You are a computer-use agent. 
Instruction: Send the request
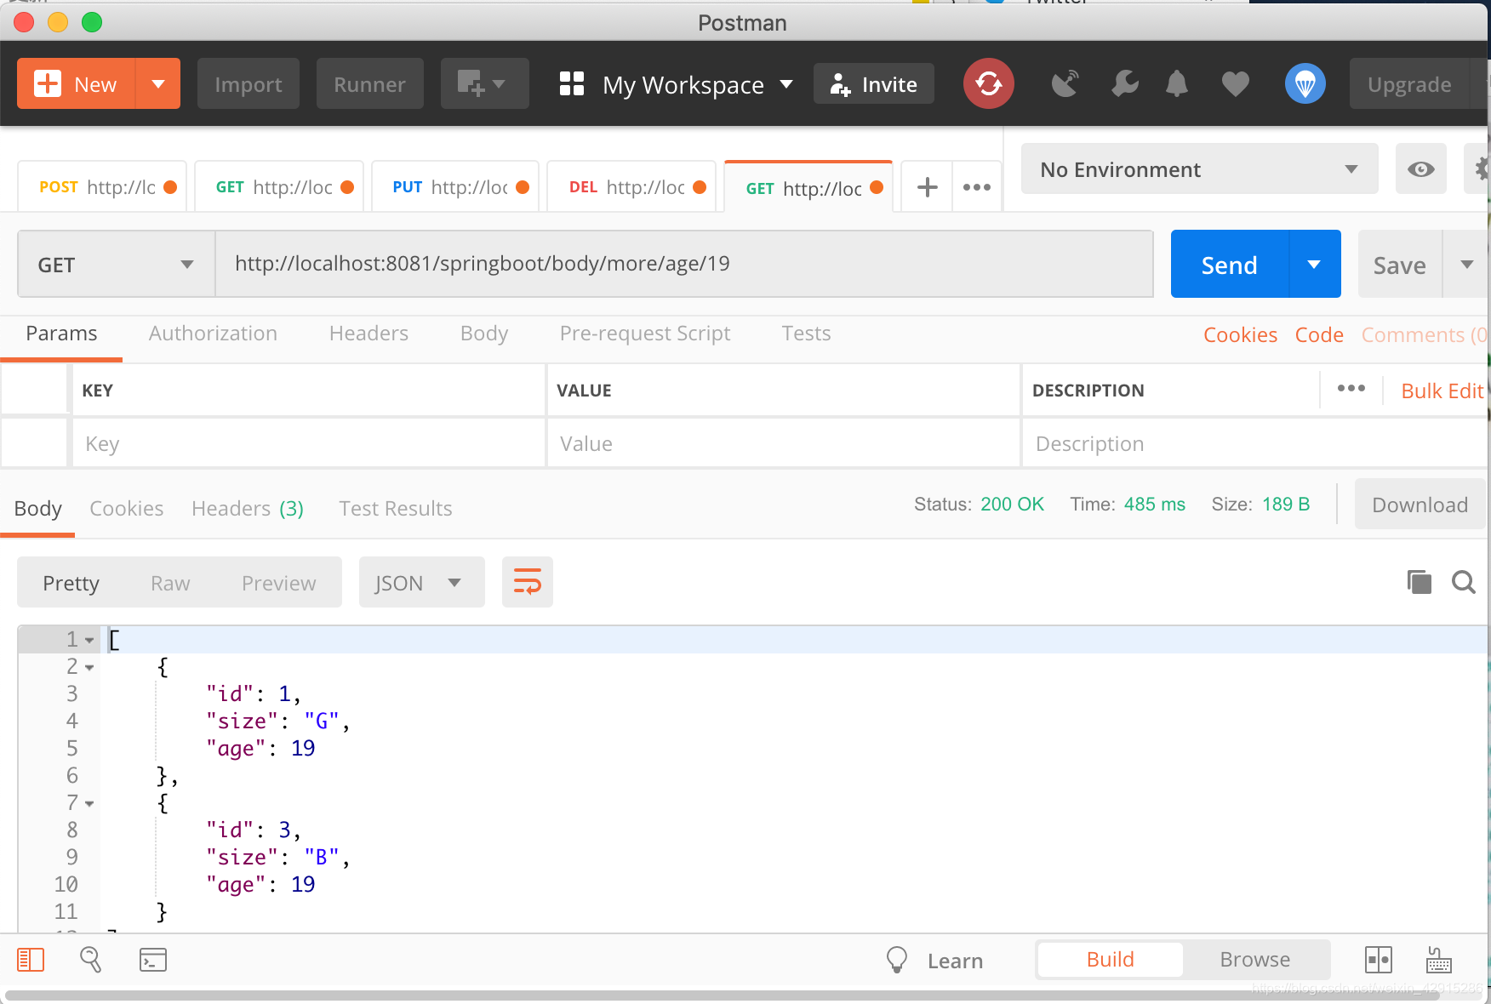tap(1230, 265)
